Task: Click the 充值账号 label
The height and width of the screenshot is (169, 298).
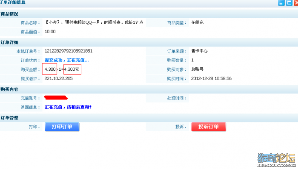Action: [30, 98]
